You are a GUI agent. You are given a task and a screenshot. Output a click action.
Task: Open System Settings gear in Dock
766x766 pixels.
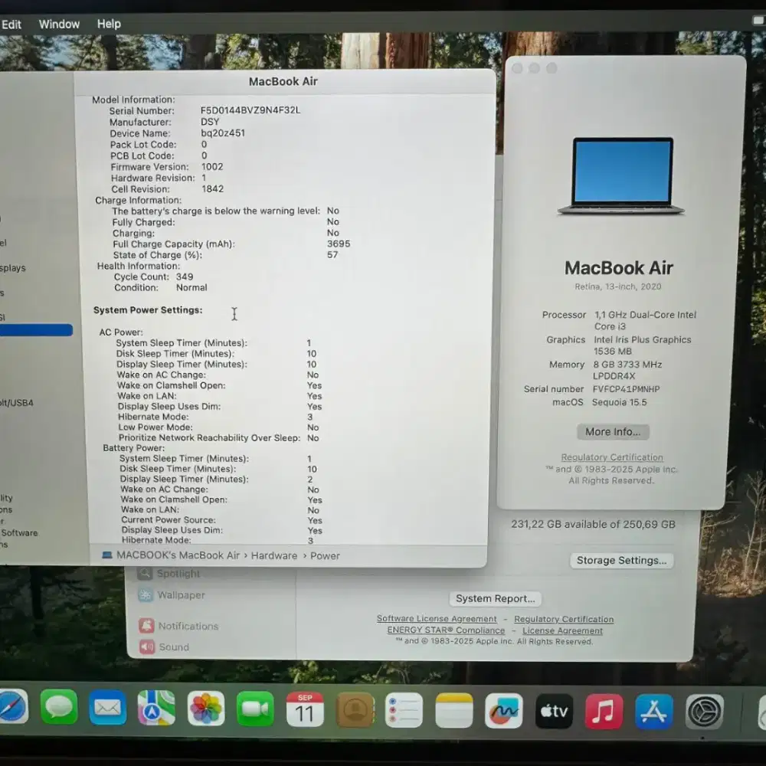pyautogui.click(x=705, y=712)
